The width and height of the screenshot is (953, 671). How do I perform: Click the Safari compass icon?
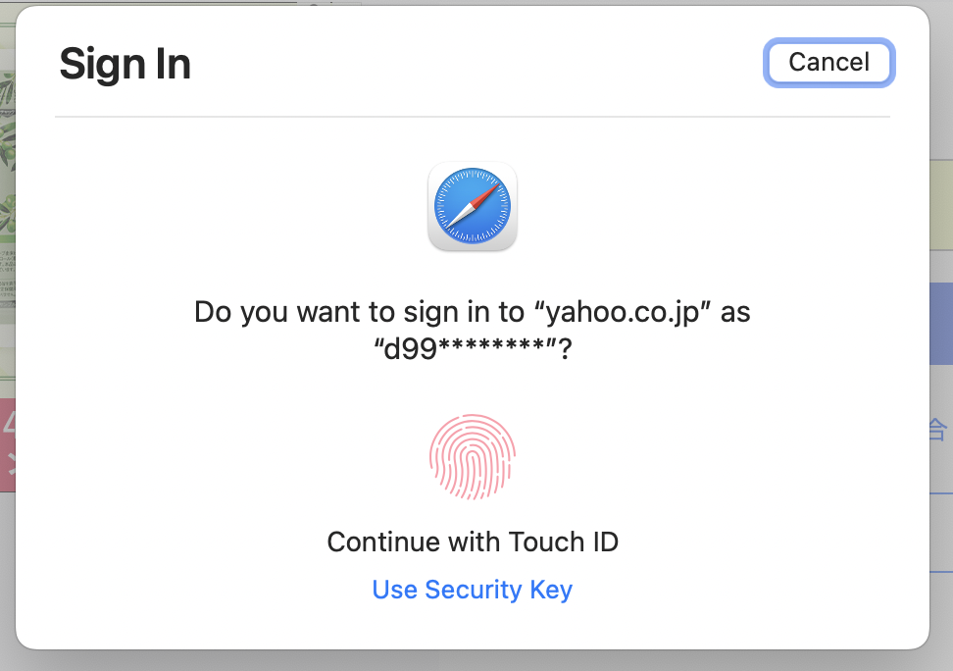pos(473,207)
